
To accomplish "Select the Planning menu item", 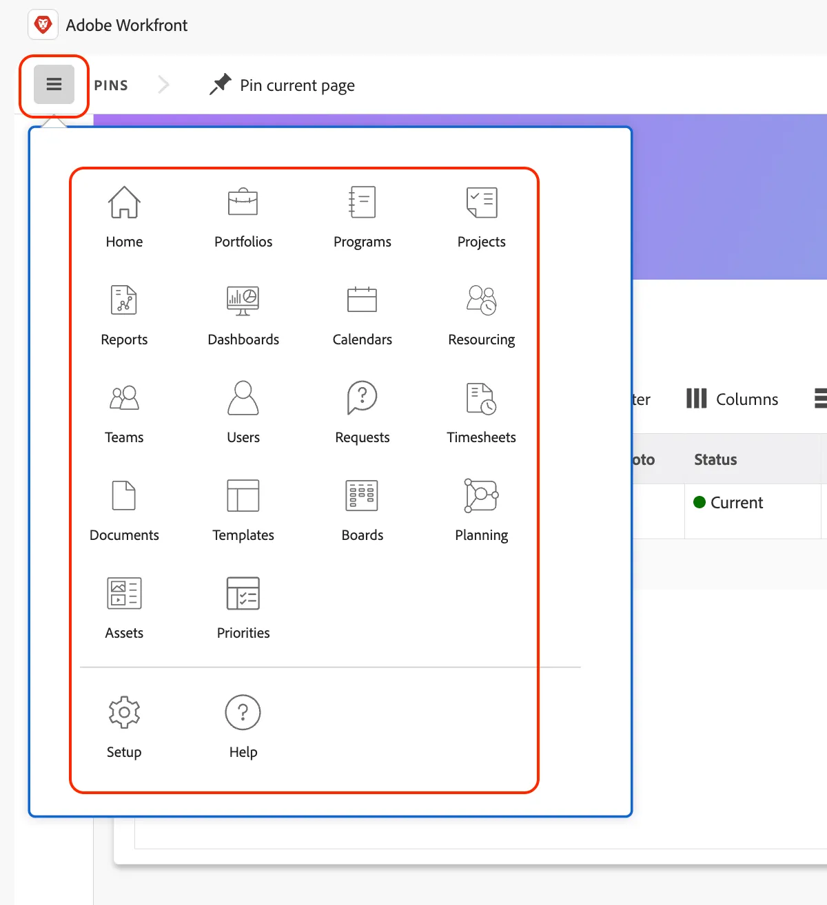I will tap(482, 510).
